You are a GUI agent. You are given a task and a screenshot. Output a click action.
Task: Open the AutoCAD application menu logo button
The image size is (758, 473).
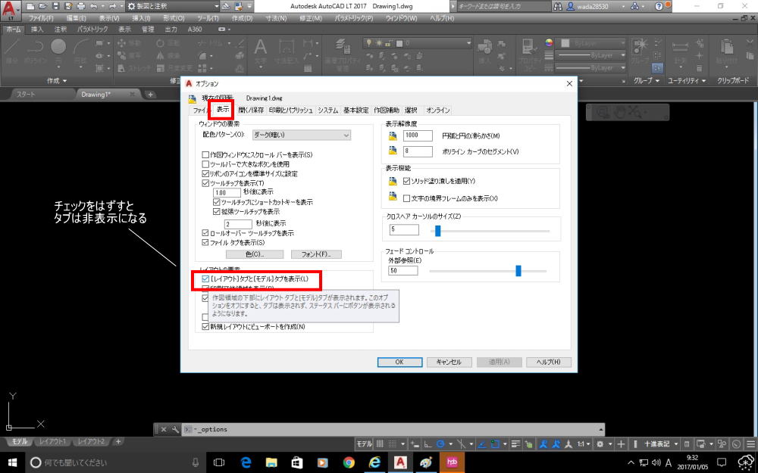point(10,10)
